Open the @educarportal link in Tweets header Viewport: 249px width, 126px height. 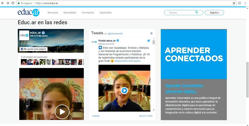point(115,34)
